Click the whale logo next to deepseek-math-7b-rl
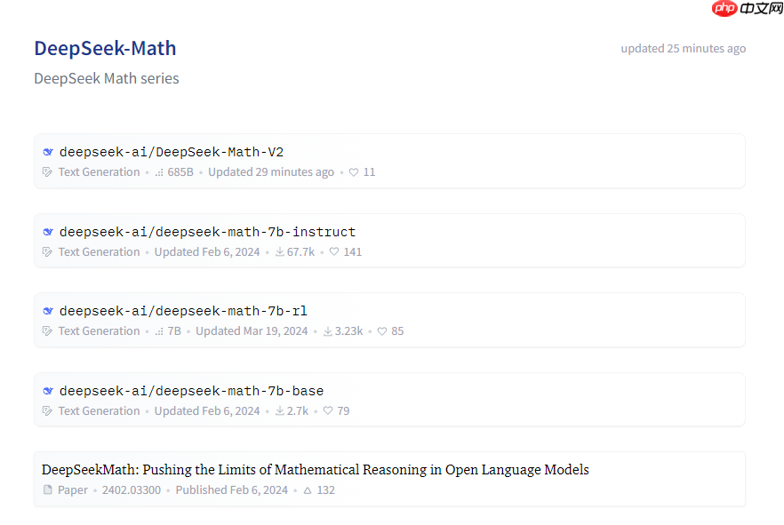This screenshot has height=525, width=784. 48,310
